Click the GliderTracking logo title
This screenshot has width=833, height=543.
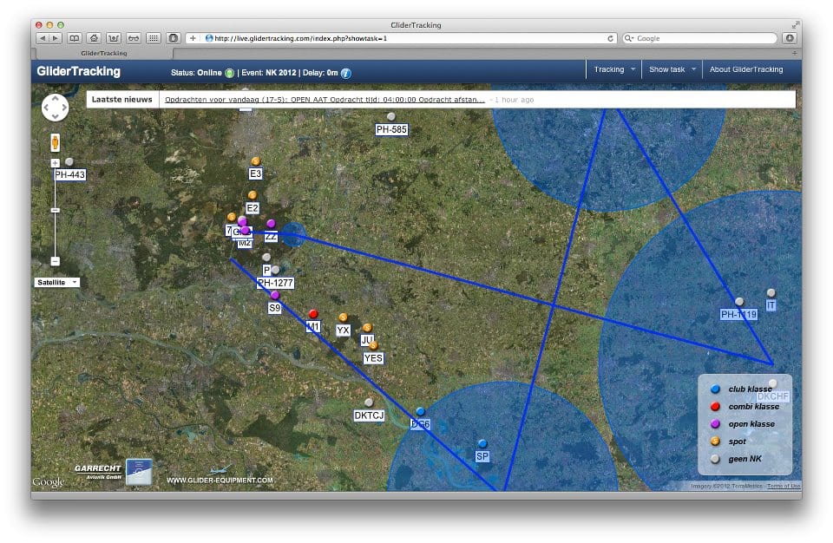pyautogui.click(x=79, y=72)
